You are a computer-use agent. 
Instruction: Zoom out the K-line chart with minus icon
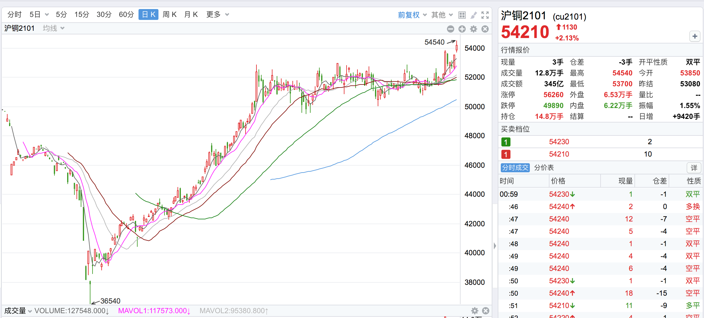click(x=451, y=29)
